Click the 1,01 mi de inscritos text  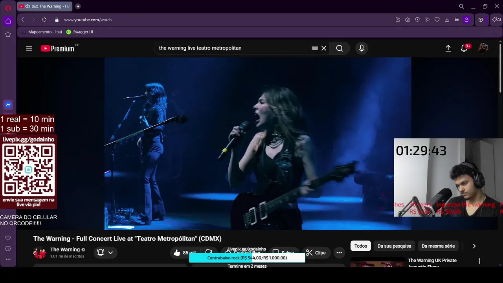tap(67, 256)
